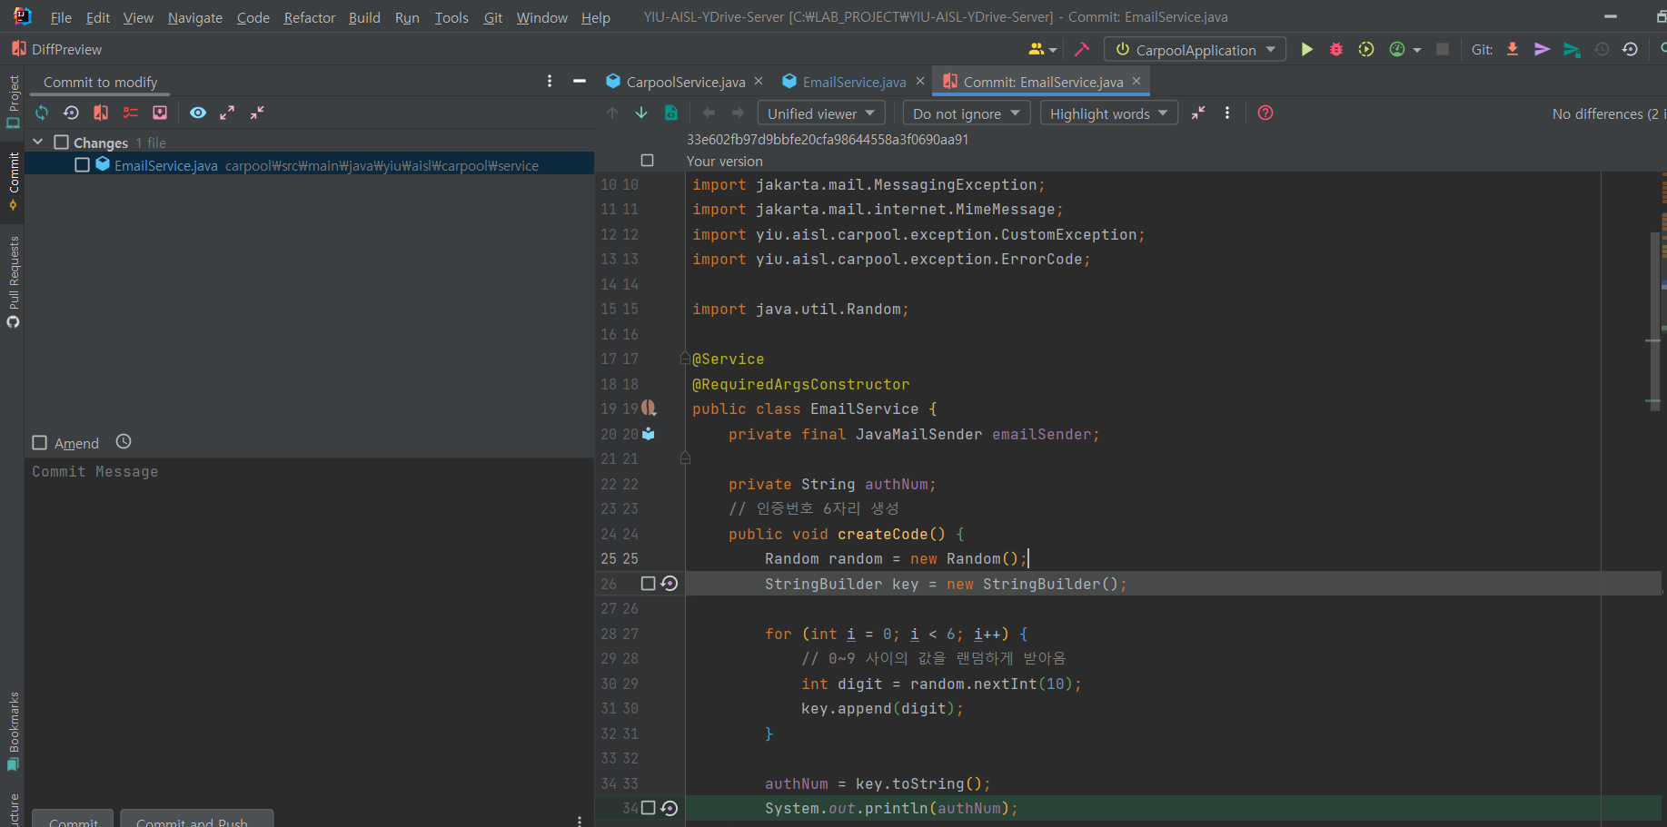Screen dimensions: 1667x827
Task: Run CarpoolApplication with the green play button
Action: (1306, 50)
